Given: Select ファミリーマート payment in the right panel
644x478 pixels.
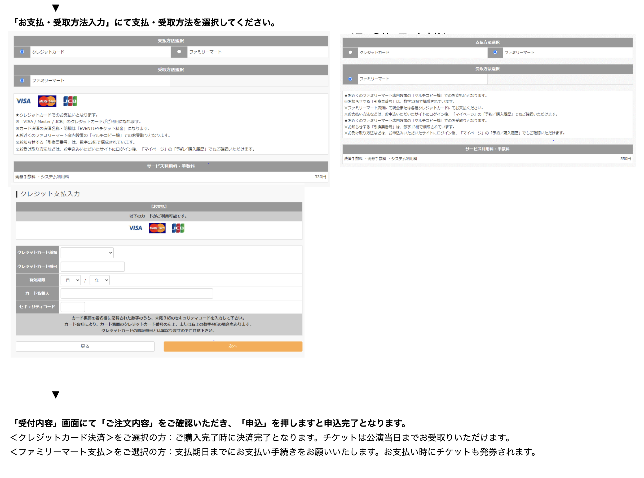Looking at the screenshot, I should pos(495,52).
